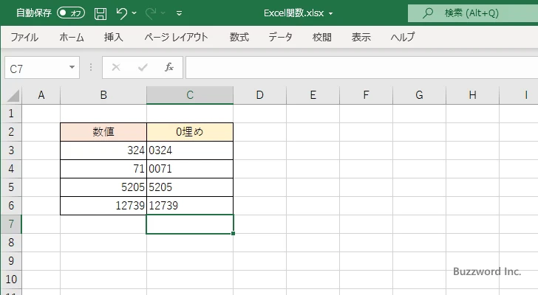Open the 校閲 tab
Viewport: 538px width, 295px height.
tap(322, 37)
